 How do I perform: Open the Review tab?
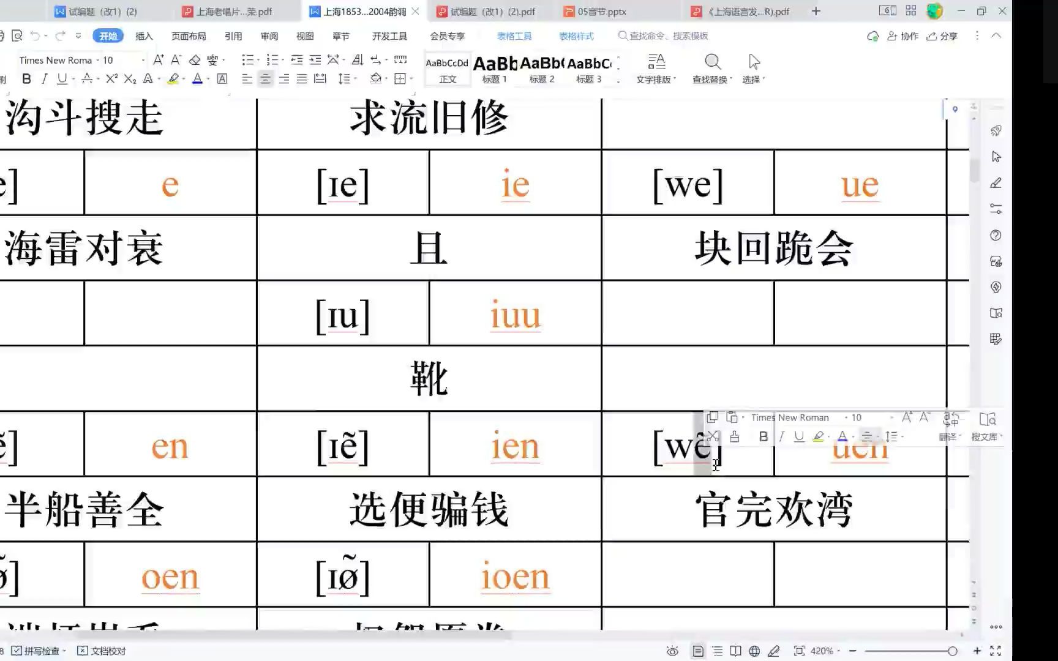pos(269,36)
